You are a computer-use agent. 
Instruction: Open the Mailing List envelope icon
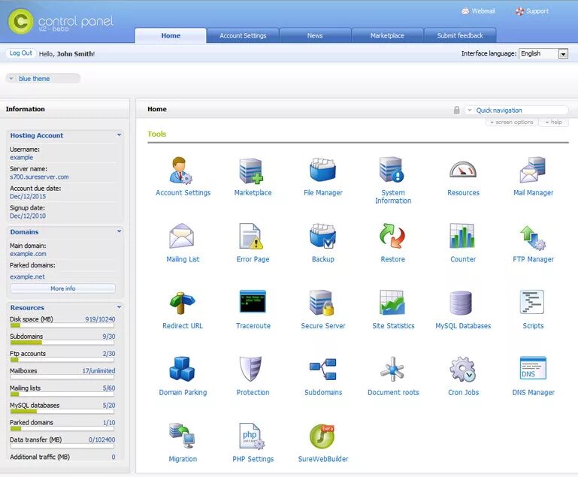coord(181,236)
